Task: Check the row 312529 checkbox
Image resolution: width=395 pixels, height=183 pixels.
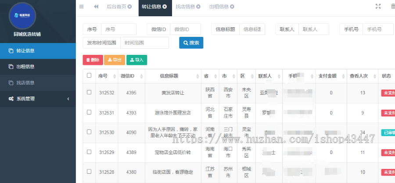Action: coord(89,152)
